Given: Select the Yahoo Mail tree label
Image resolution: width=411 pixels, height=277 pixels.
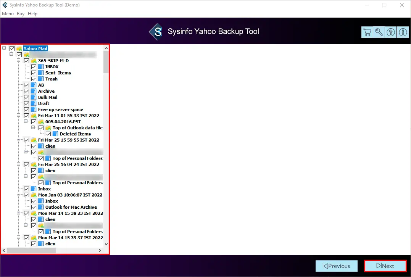Looking at the screenshot, I should 35,48.
